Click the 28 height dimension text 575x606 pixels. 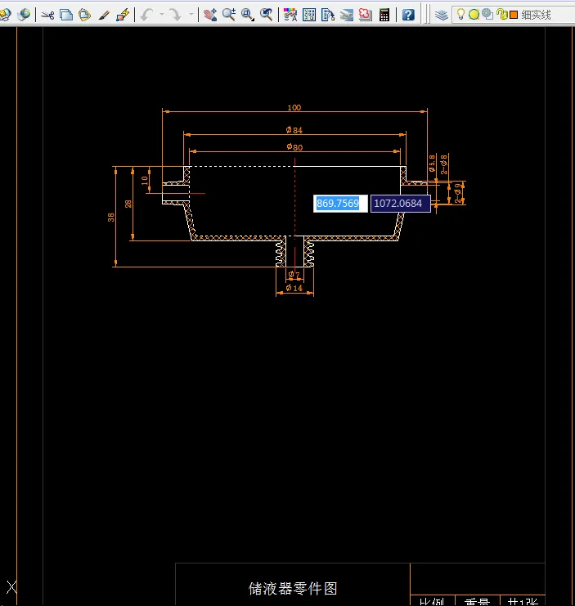[x=128, y=204]
